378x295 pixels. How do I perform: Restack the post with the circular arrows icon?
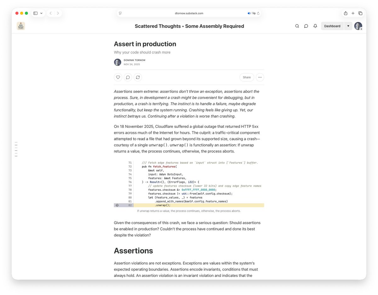138,77
